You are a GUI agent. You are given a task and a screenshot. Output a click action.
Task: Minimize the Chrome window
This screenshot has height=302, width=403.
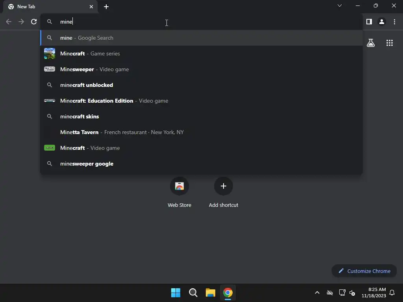click(x=357, y=6)
